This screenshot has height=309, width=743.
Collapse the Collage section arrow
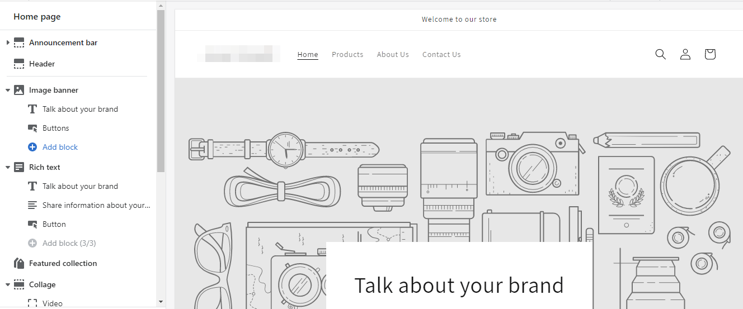point(8,284)
